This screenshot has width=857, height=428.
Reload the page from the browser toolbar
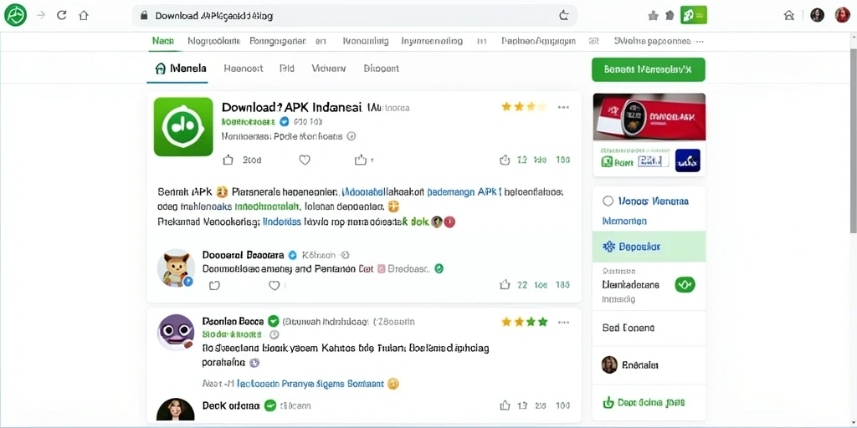(x=62, y=15)
